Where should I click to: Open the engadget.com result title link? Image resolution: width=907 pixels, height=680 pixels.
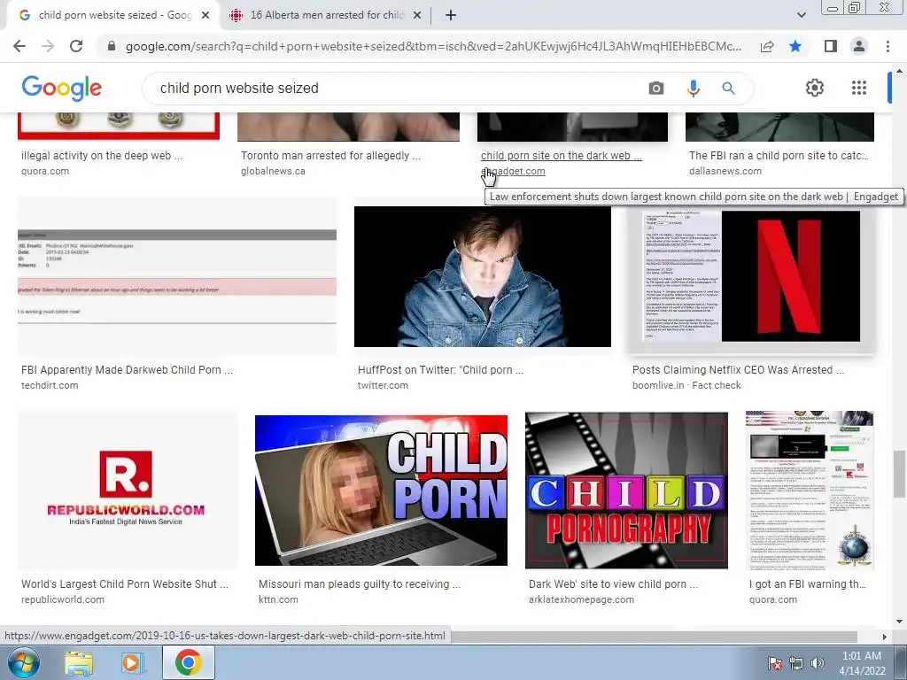click(561, 156)
